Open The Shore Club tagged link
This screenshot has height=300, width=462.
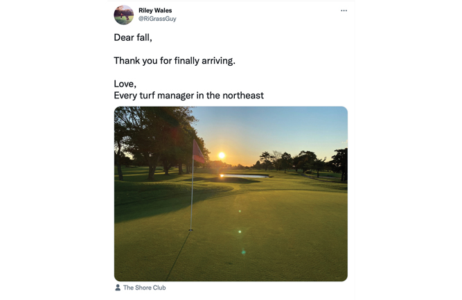pos(144,288)
